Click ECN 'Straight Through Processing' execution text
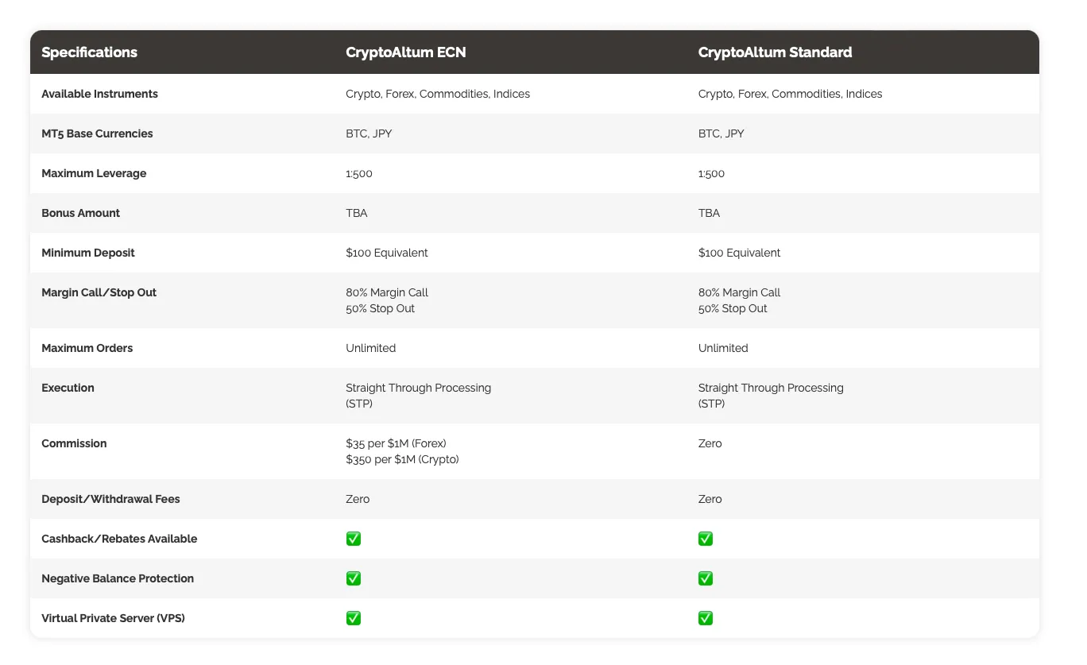The width and height of the screenshot is (1087, 665). click(418, 388)
